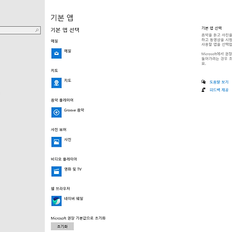Viewport: 232px width, 232px height.
Task: Click the Maps app icon under 지도
Action: [56, 83]
